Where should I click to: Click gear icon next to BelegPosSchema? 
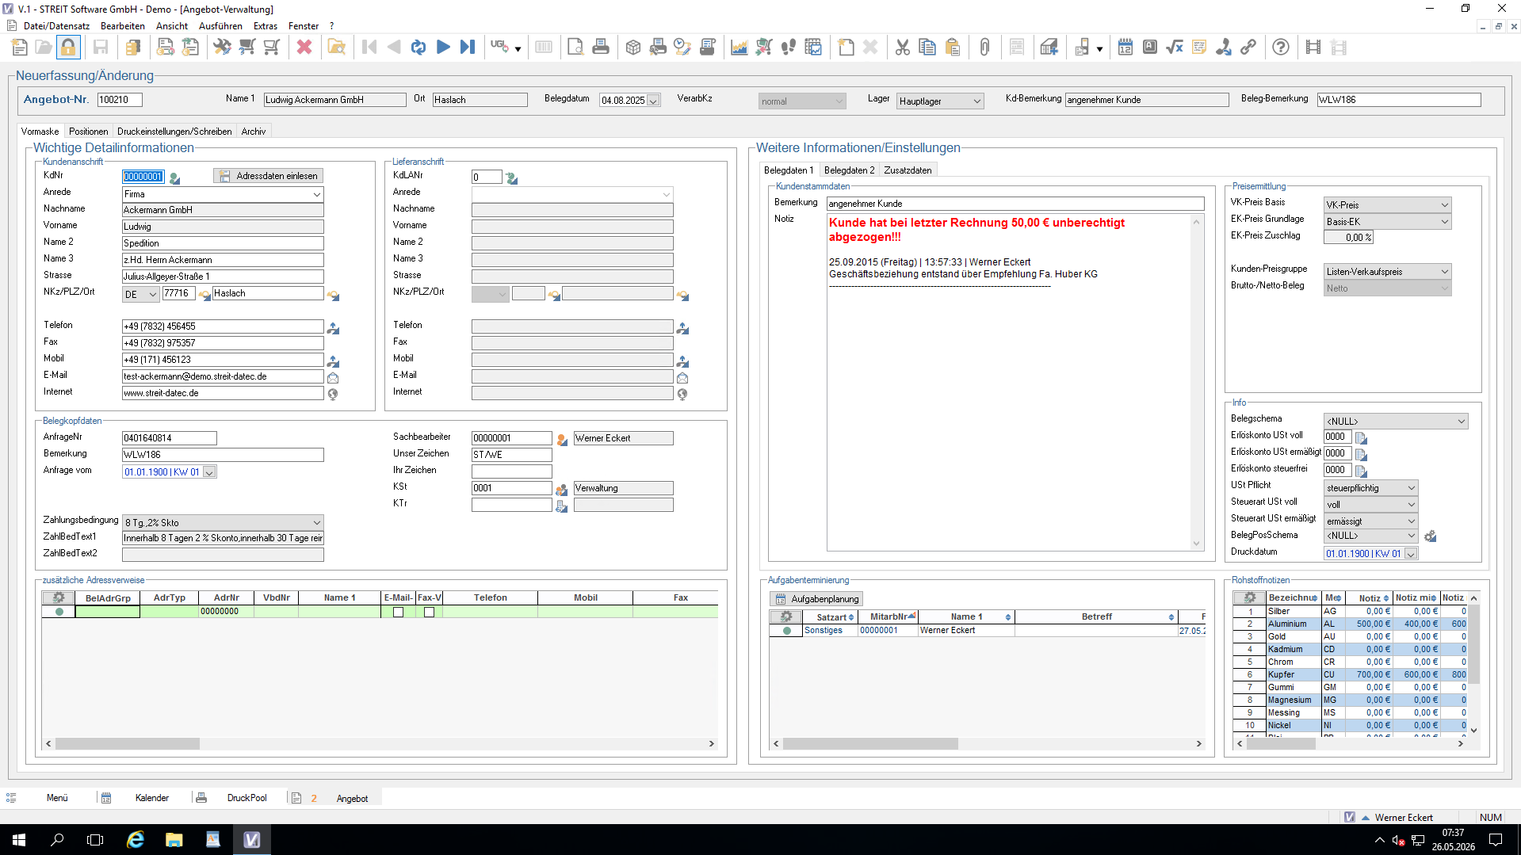point(1431,537)
